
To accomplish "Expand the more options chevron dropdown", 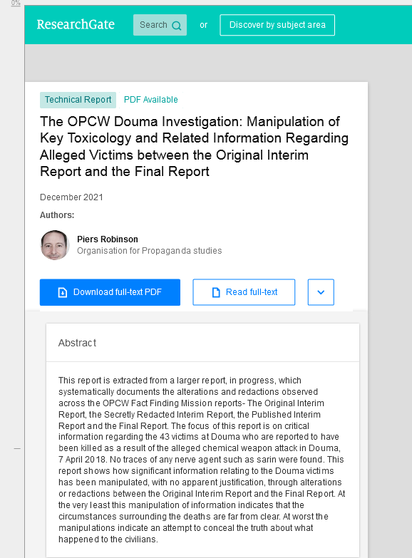I will 321,292.
